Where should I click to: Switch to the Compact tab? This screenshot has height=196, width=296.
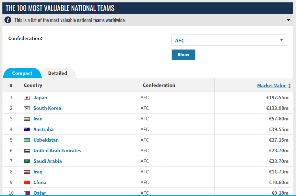coord(22,73)
